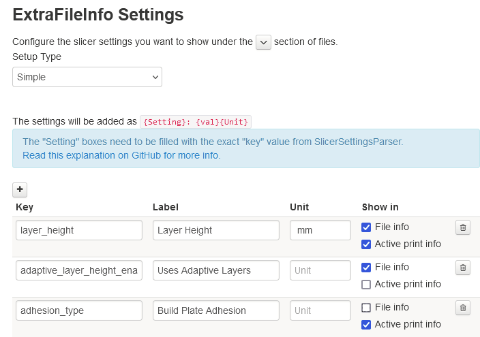Focus the empty Unit field for Build Plate Adhesion
Viewport: 480px width, 337px height.
tap(320, 310)
